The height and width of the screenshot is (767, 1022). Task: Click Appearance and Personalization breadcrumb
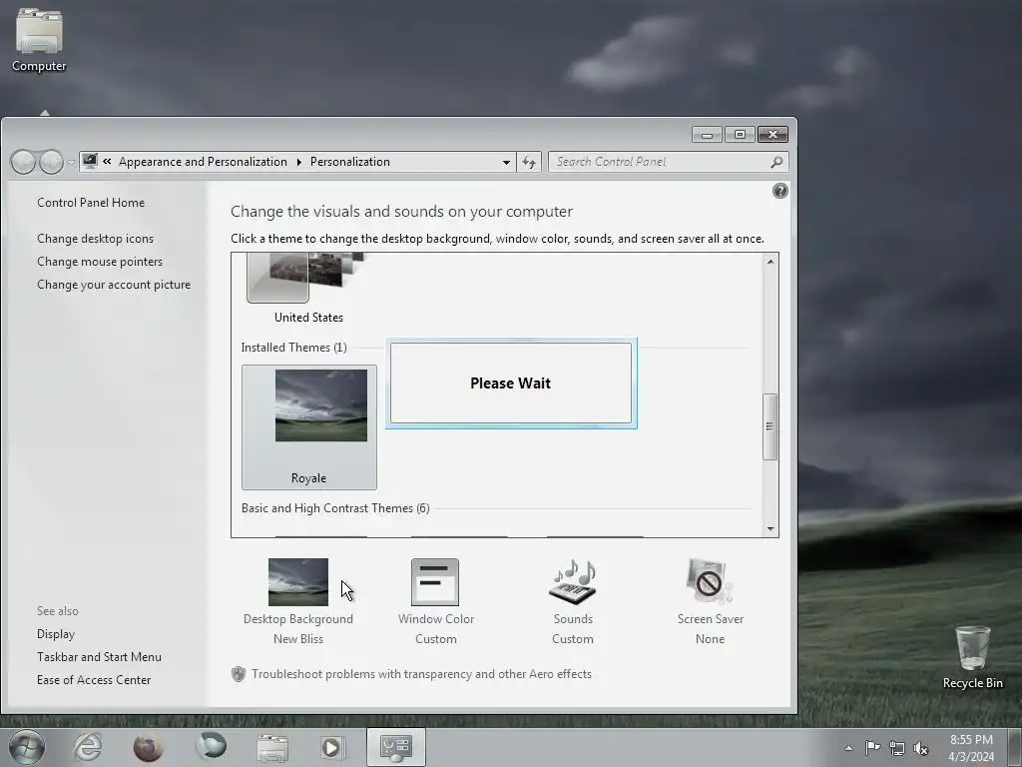(x=203, y=162)
